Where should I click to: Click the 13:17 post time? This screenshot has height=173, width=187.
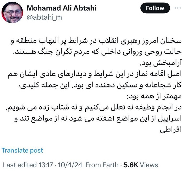pyautogui.click(x=45, y=165)
